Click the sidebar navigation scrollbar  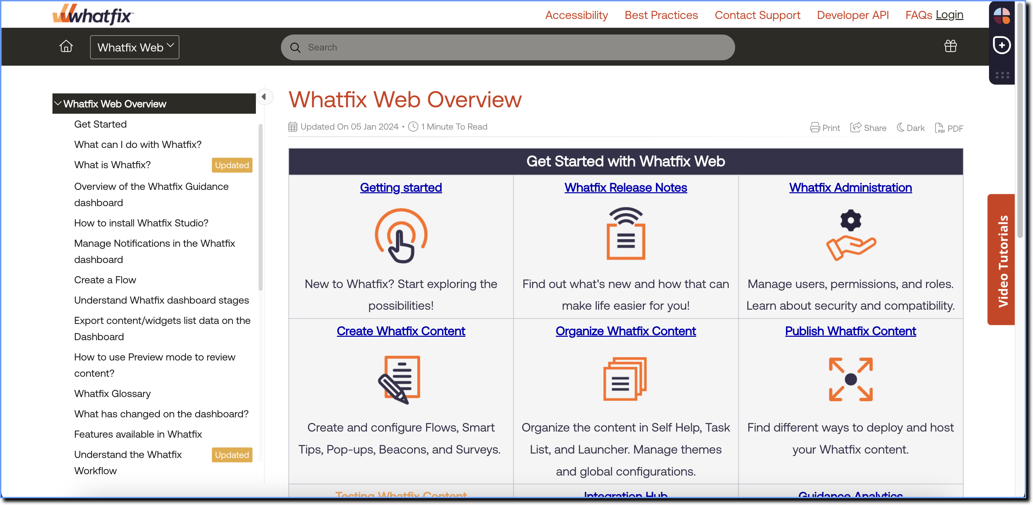click(x=261, y=207)
